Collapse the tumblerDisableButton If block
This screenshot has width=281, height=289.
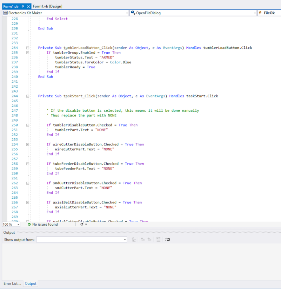pyautogui.click(x=27, y=125)
